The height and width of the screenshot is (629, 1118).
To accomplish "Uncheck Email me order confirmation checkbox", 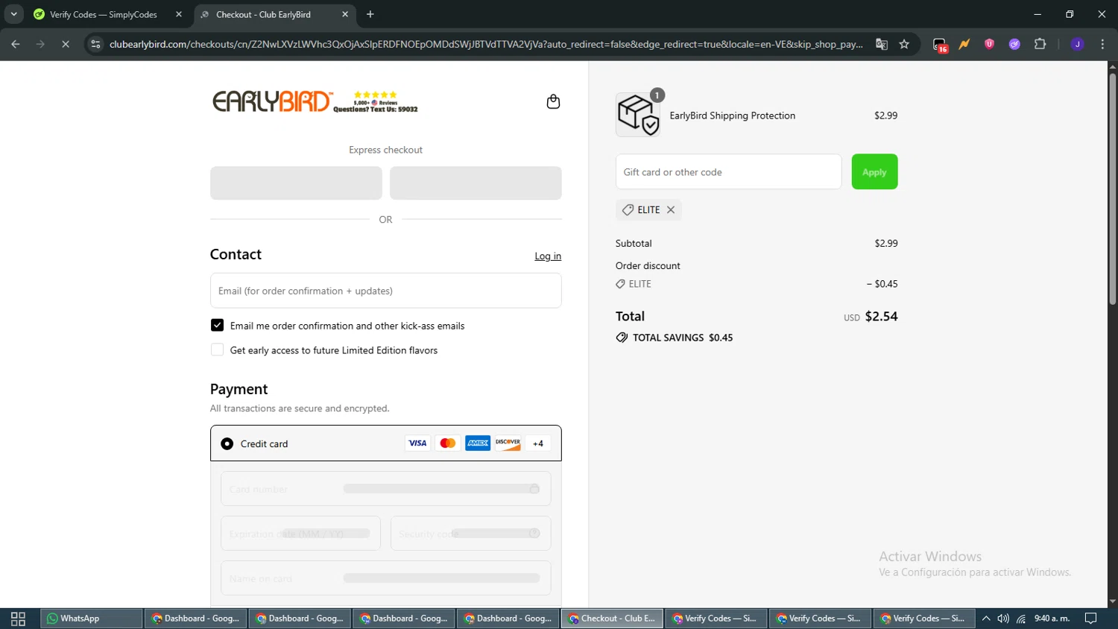I will point(217,326).
